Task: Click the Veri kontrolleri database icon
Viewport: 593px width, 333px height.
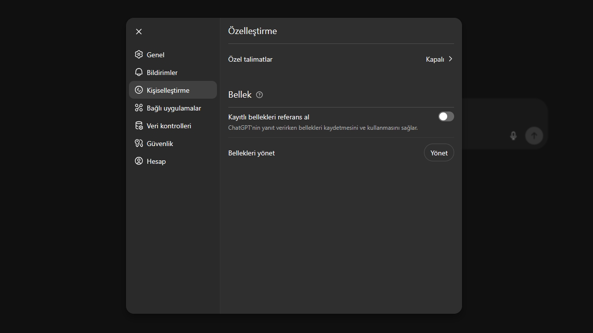Action: pyautogui.click(x=139, y=126)
